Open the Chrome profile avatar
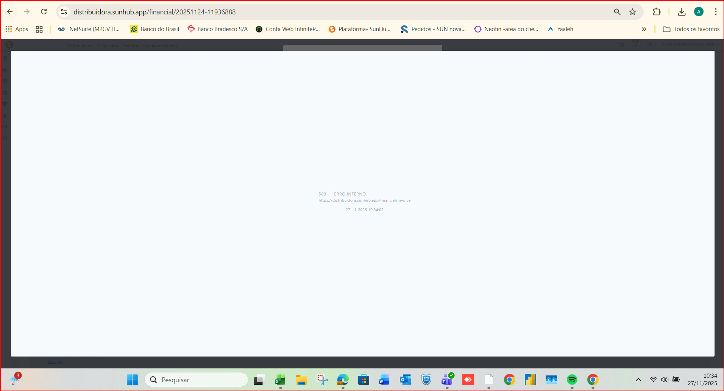 click(699, 12)
